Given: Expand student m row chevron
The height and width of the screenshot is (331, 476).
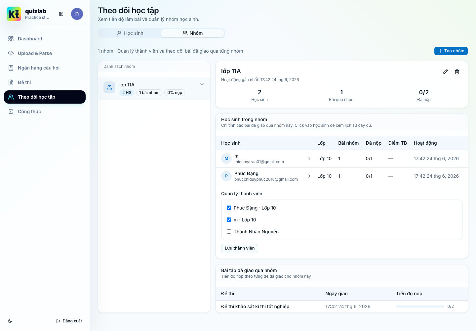Looking at the screenshot, I should point(309,159).
